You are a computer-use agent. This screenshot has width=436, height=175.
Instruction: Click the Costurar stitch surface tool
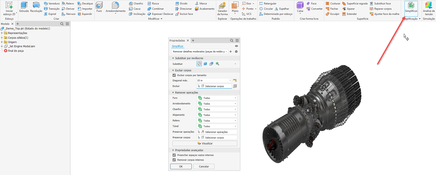[x=333, y=3]
